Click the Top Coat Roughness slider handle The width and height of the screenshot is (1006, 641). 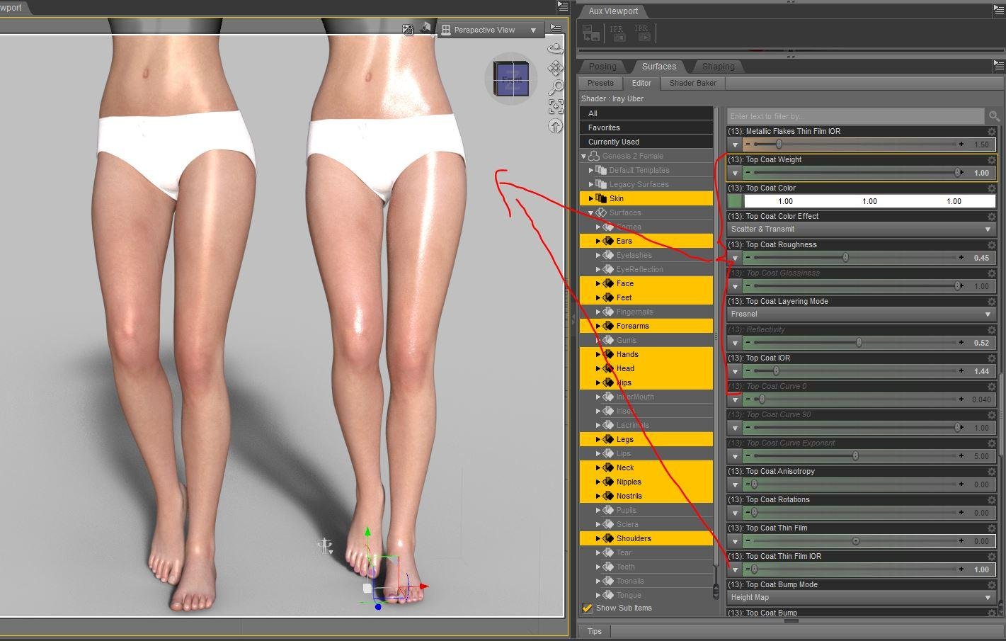[x=845, y=258]
